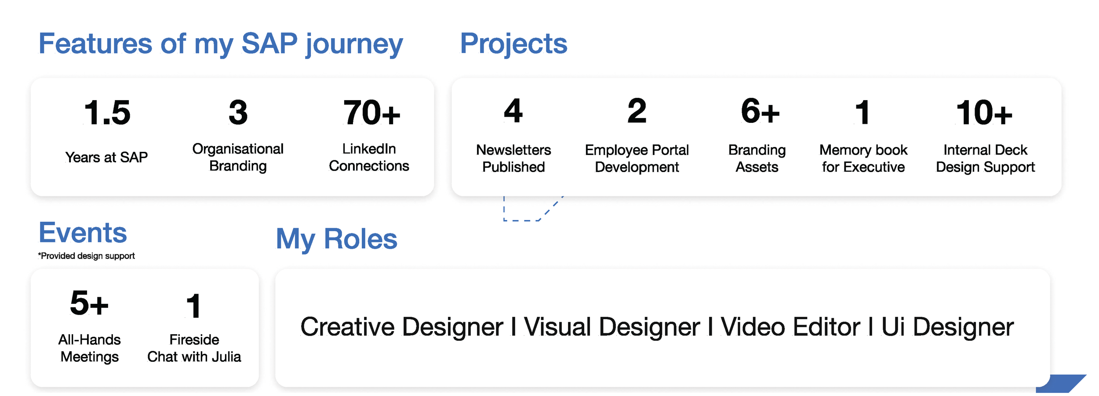
Task: Select the '6+' statistic number
Action: point(760,111)
